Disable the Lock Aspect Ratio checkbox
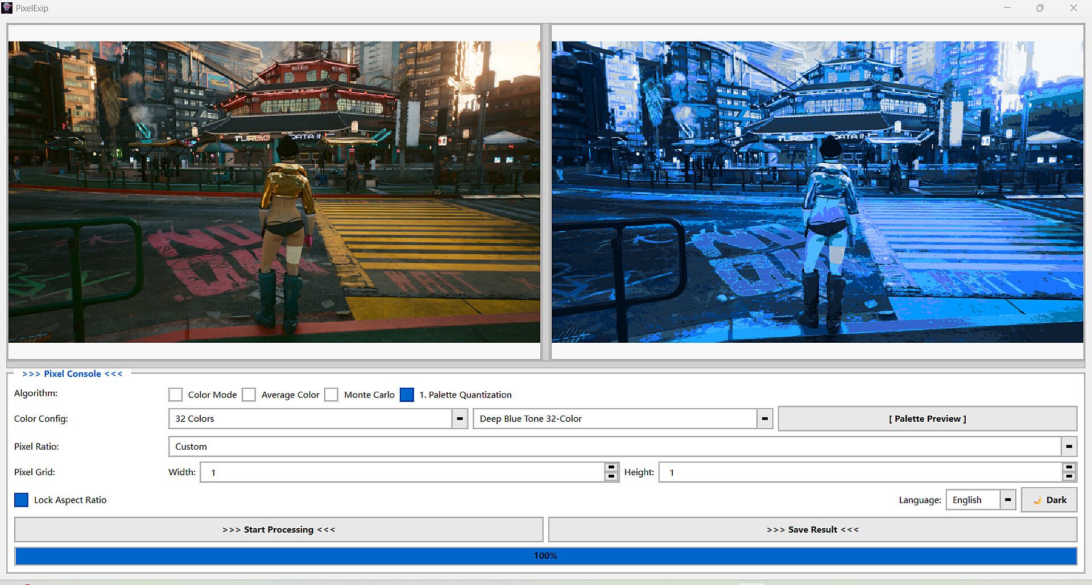This screenshot has height=585, width=1092. click(21, 500)
